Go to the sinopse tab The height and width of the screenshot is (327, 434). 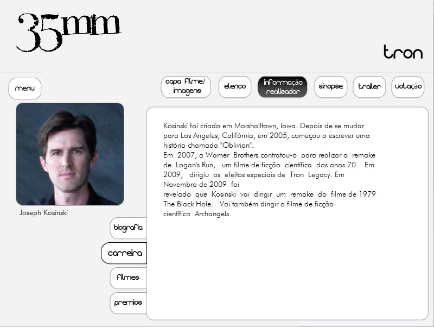pyautogui.click(x=331, y=87)
